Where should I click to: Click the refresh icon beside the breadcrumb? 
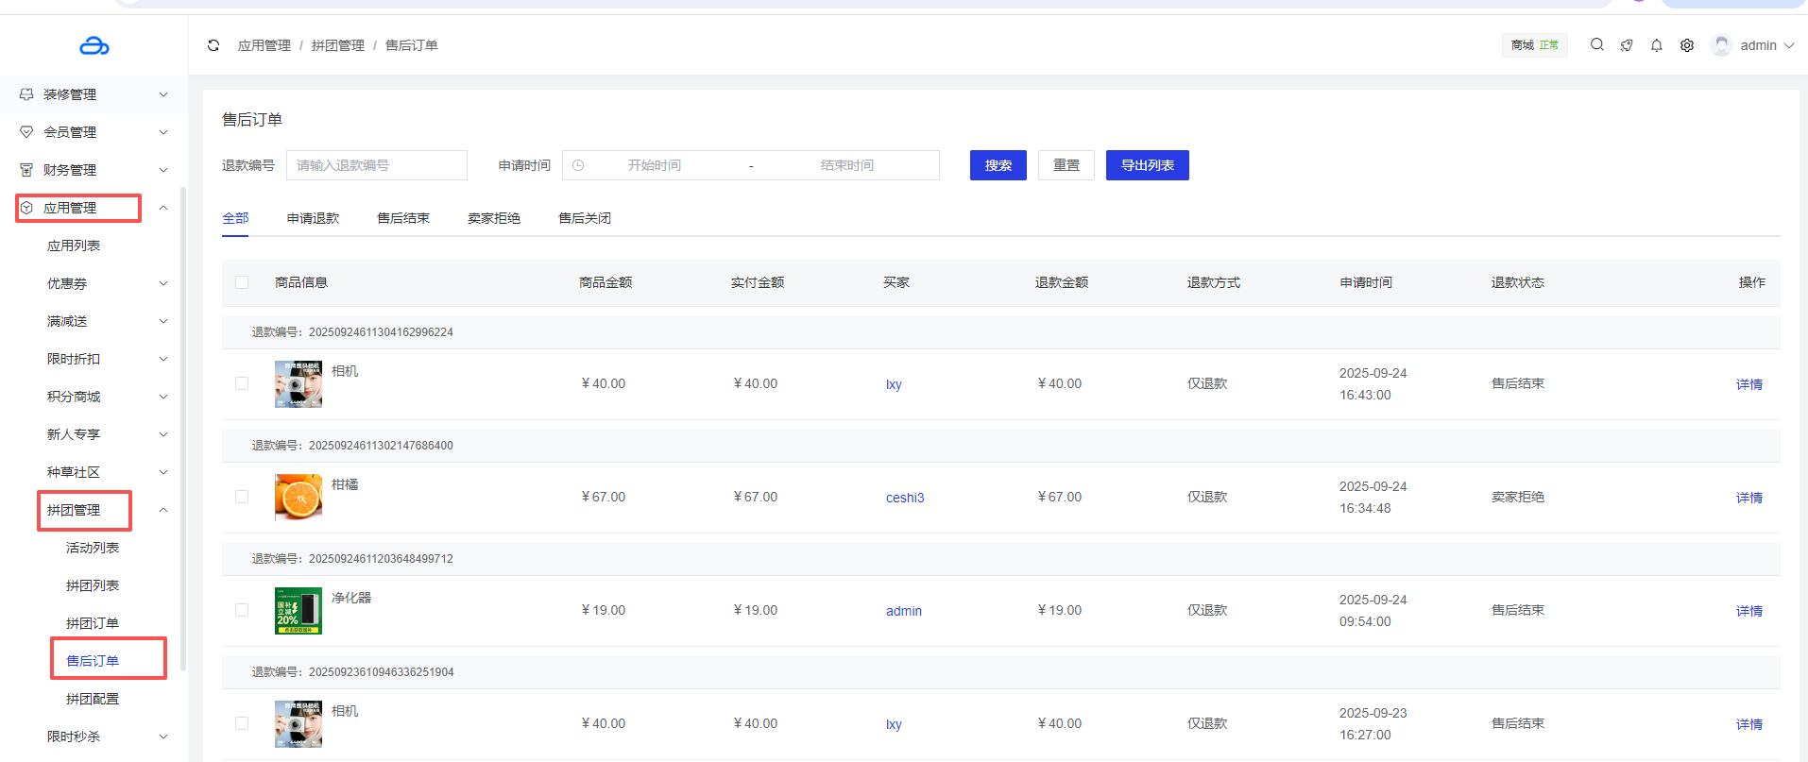coord(213,45)
